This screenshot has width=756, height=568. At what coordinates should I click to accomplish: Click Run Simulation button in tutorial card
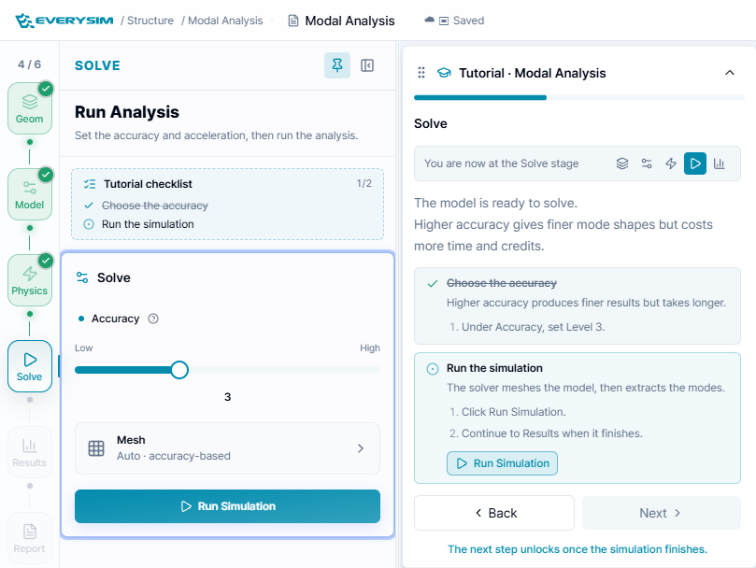point(502,463)
